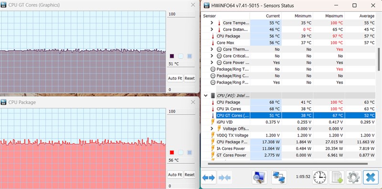Edit the 100 maximum field in GT Cores graph
382x189 pixels.
(x=181, y=14)
